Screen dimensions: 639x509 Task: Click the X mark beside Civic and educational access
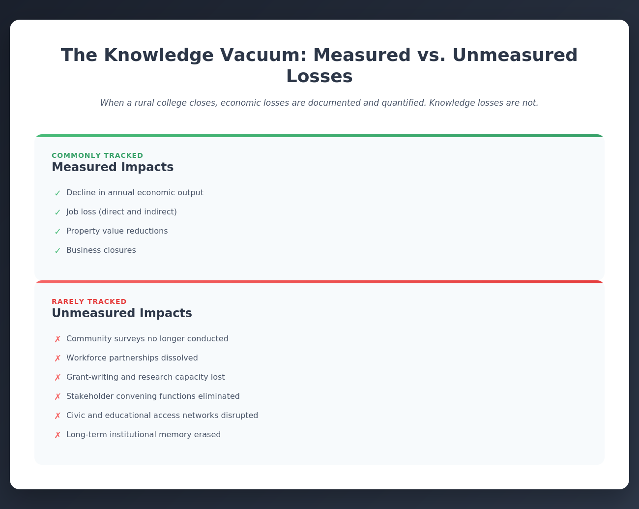click(58, 416)
